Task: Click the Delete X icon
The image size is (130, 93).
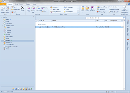Action: point(22,8)
